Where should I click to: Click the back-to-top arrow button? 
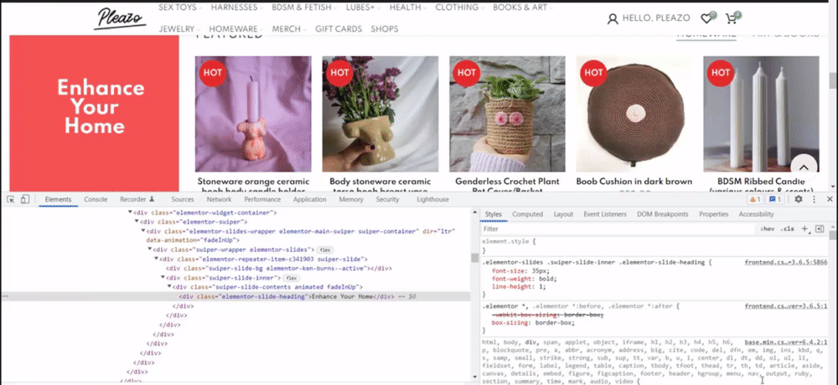click(804, 167)
